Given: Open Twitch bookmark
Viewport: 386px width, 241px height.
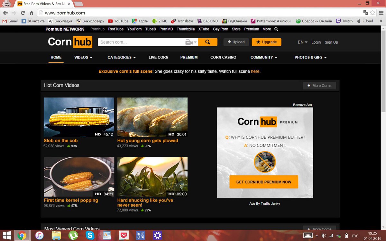Looking at the screenshot, I should (344, 21).
